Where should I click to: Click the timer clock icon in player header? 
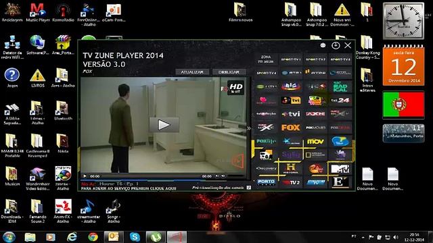[336, 45]
